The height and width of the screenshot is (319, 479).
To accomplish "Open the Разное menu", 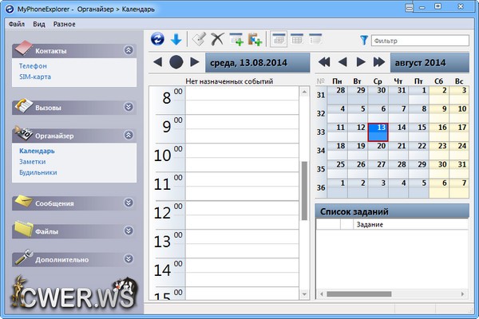I will pos(65,24).
